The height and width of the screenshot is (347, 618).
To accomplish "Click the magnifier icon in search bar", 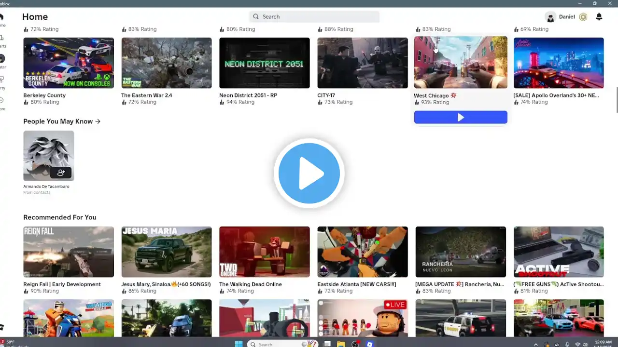I will (x=256, y=16).
